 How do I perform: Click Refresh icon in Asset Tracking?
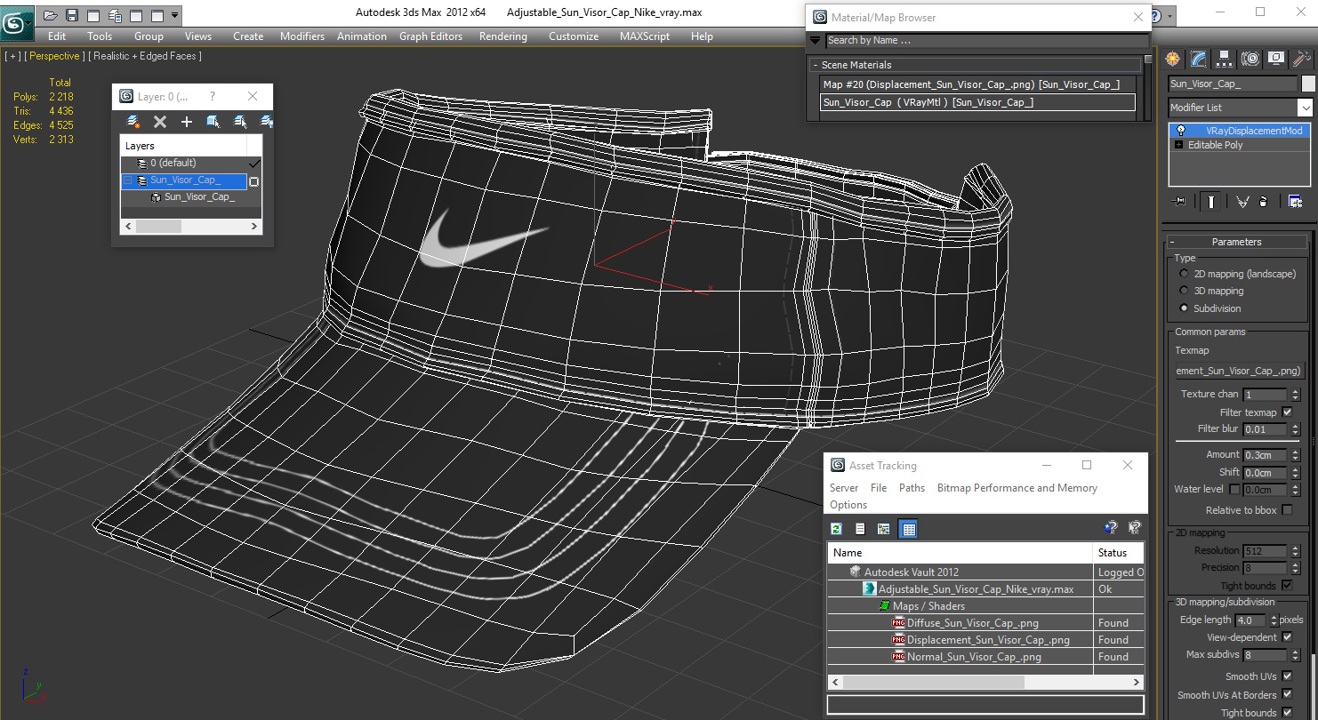[x=836, y=529]
